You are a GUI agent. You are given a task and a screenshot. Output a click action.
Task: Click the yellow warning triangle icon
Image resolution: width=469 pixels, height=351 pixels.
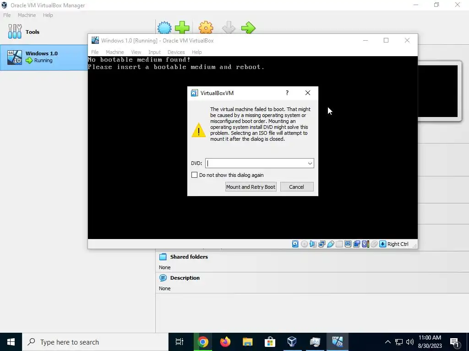199,131
